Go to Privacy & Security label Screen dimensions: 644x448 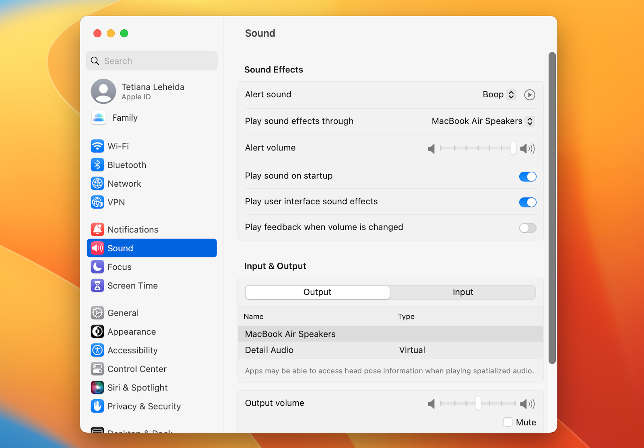click(x=144, y=407)
